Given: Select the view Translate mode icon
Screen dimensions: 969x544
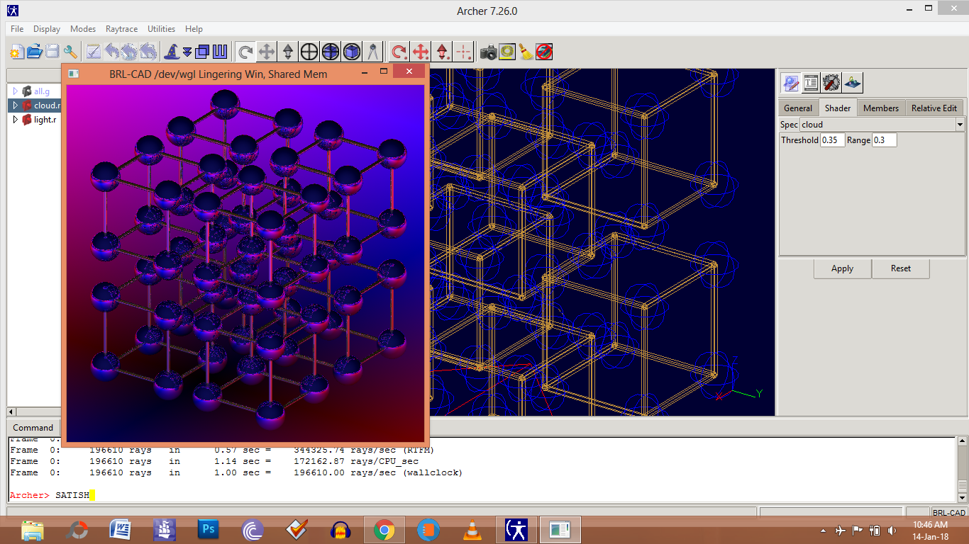Looking at the screenshot, I should 267,52.
